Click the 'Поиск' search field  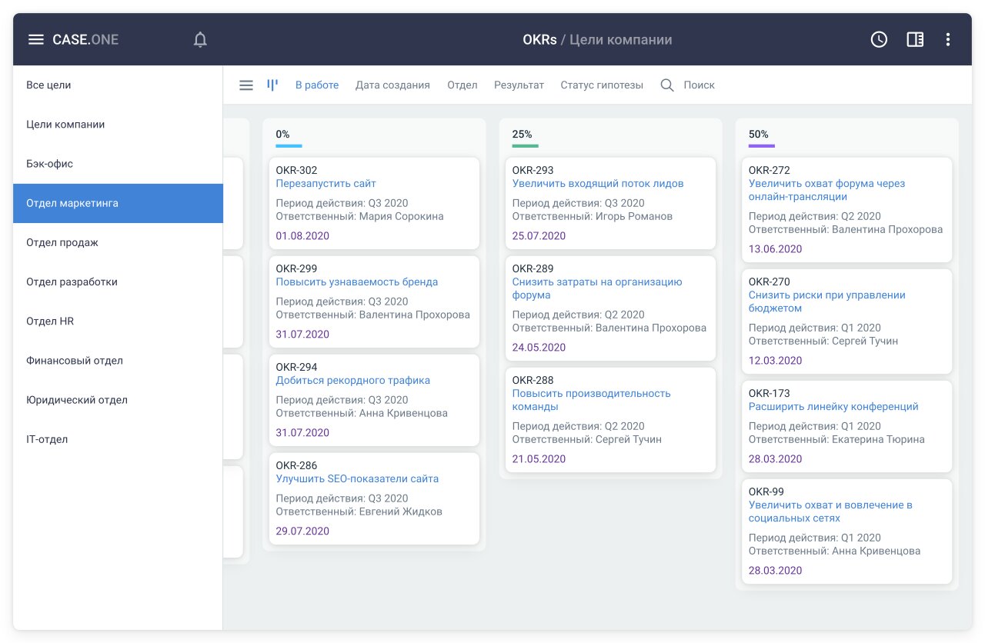pyautogui.click(x=699, y=85)
